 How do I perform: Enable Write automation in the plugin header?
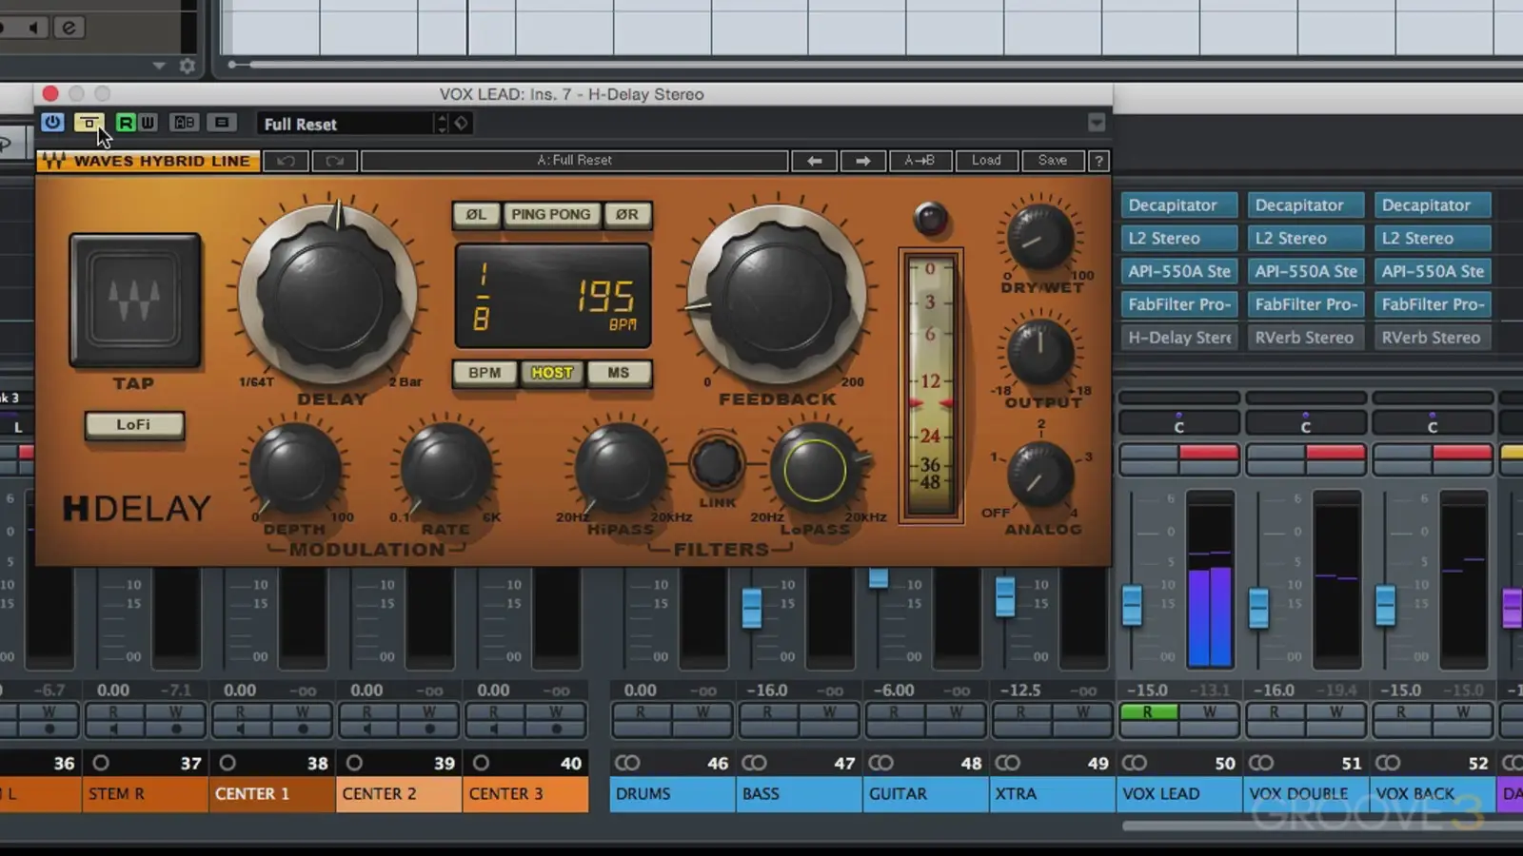click(x=148, y=123)
